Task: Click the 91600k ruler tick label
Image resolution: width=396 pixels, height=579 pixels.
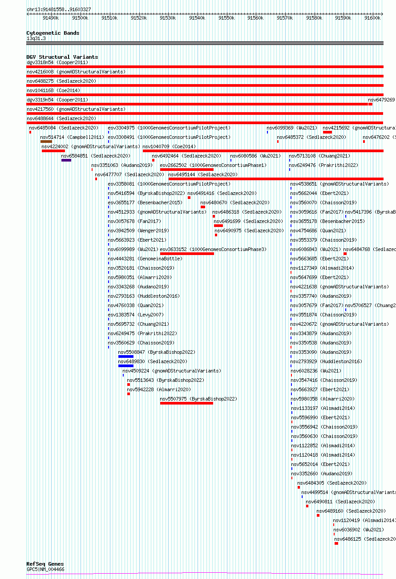Action: click(372, 18)
